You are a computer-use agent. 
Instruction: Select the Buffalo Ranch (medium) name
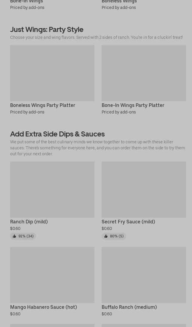coord(129,307)
